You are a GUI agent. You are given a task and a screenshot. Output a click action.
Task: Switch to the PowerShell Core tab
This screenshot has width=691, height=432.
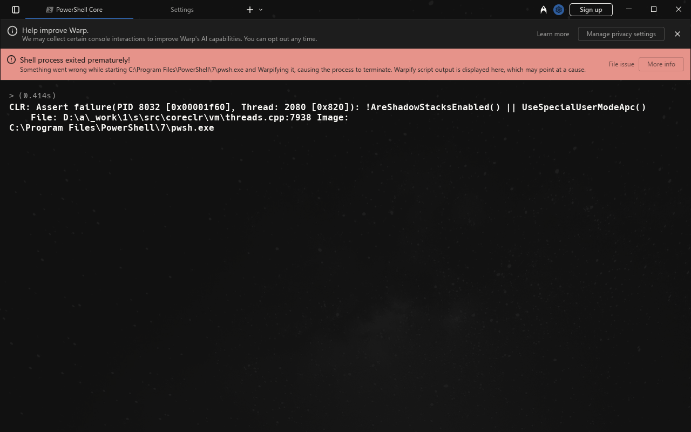point(79,10)
